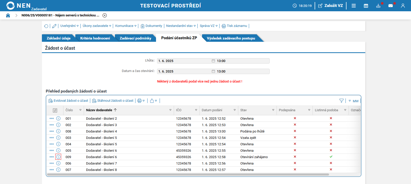411x184 pixels.
Task: Click the Lhůta time field 13:00
Action: 243,61
